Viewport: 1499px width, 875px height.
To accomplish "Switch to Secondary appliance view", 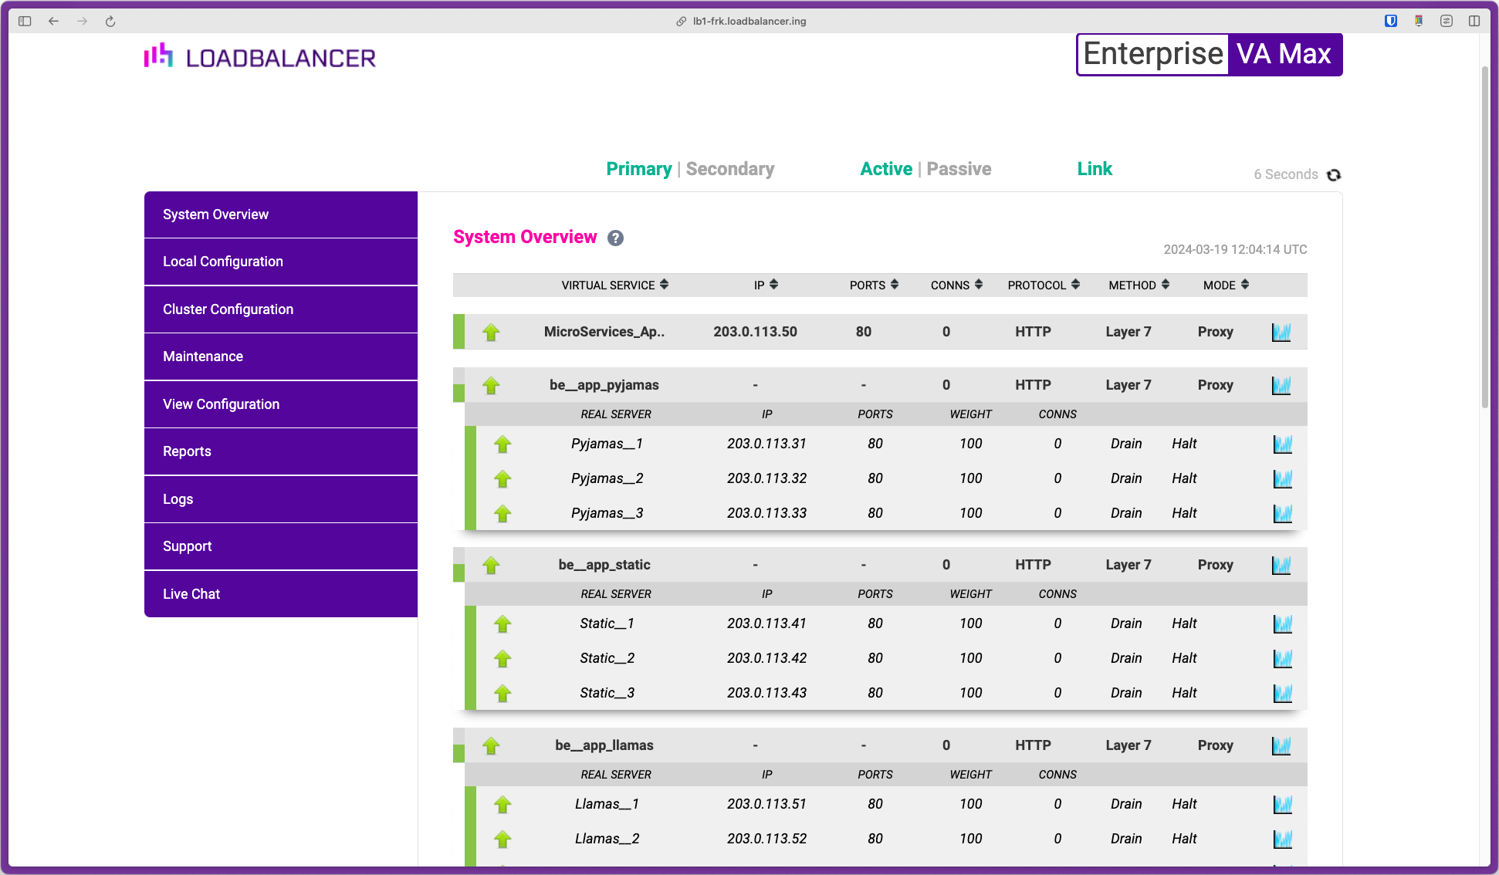I will [x=729, y=169].
